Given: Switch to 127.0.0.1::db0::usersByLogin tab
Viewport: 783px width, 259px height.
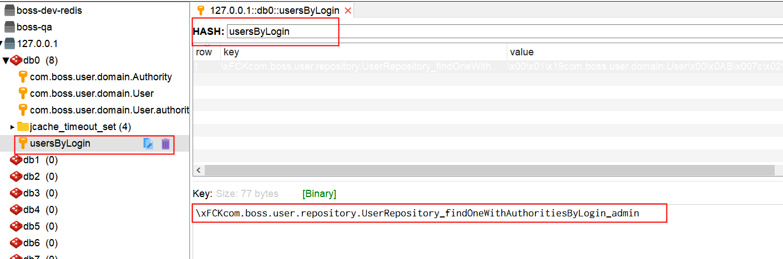Looking at the screenshot, I should (x=275, y=10).
